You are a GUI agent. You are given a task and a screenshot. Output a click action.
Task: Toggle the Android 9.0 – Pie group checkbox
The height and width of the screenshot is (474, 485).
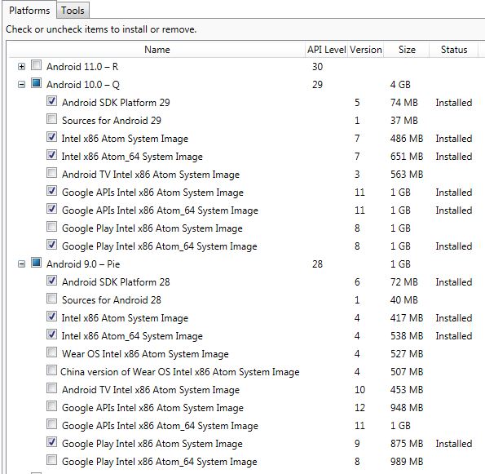click(36, 263)
